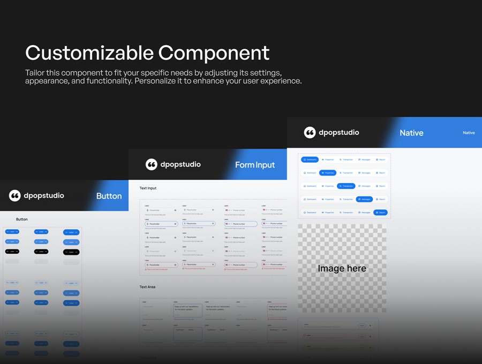
Task: Select the active blue Transaction pill
Action: point(346,186)
